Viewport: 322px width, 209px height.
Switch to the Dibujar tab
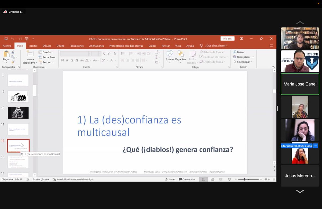click(x=47, y=46)
